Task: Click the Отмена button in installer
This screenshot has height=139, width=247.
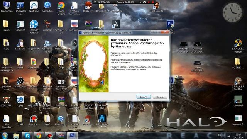Action: (x=160, y=97)
